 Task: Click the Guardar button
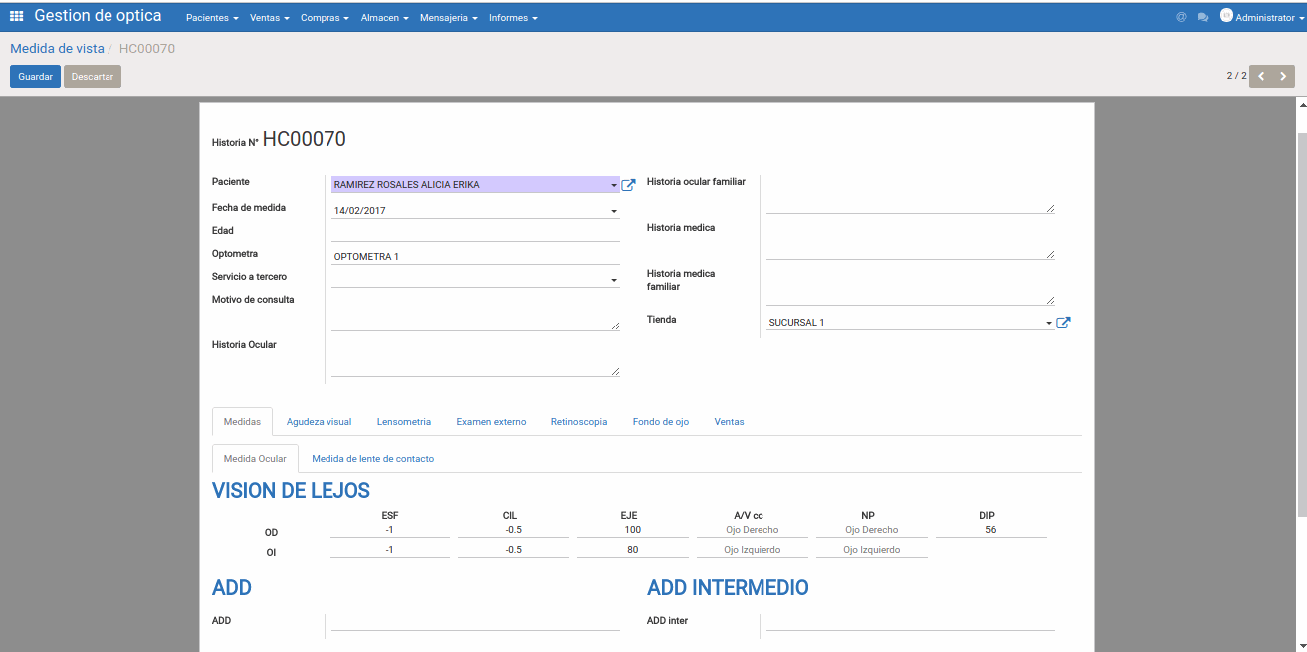(x=35, y=77)
